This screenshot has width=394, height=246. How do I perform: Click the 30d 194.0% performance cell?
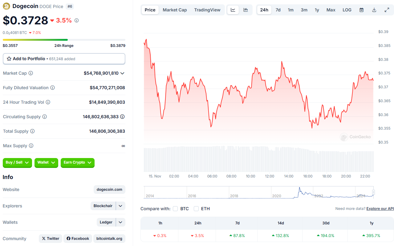pyautogui.click(x=326, y=236)
